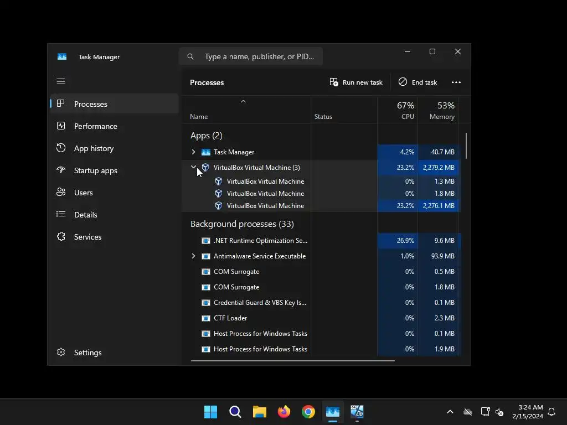Select Host Process for Windows Tasks using 1.9 MB
The height and width of the screenshot is (425, 567).
coord(321,349)
